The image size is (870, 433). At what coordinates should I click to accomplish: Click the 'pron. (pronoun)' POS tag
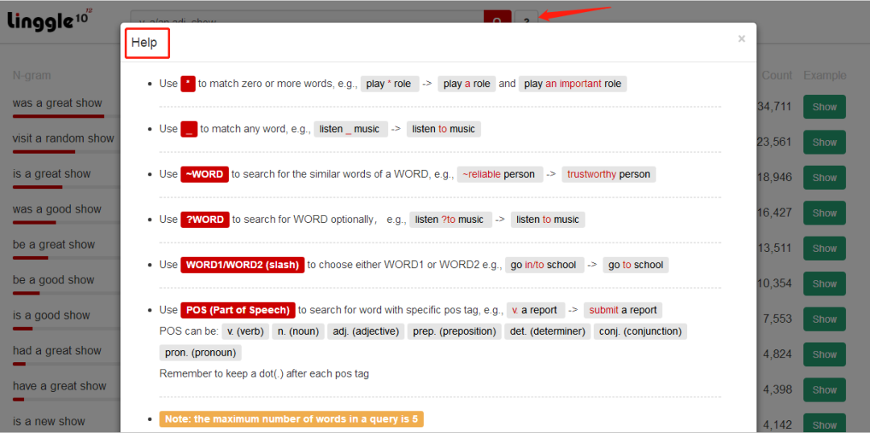click(x=201, y=353)
